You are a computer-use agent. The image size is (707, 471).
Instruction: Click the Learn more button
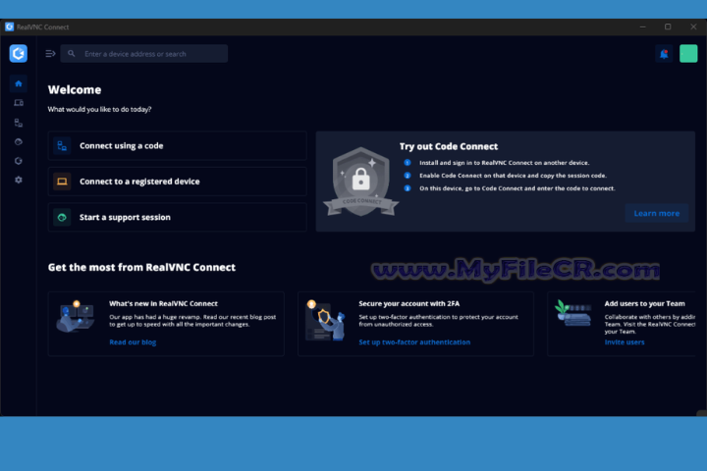(x=657, y=213)
